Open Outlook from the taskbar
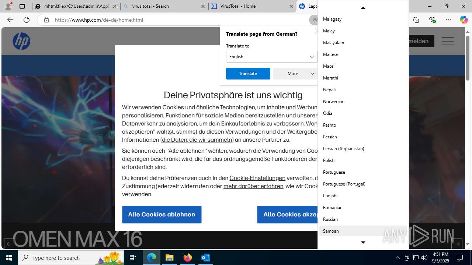 click(x=206, y=258)
